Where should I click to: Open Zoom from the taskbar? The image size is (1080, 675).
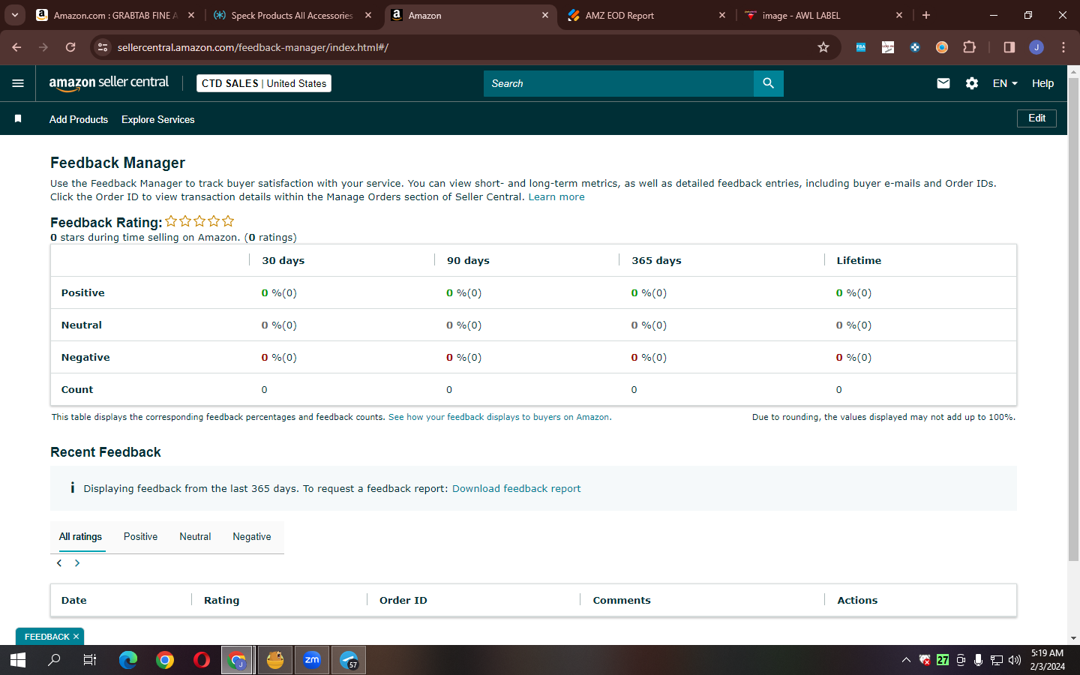(312, 660)
